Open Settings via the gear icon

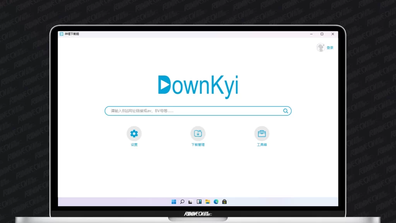pyautogui.click(x=134, y=134)
